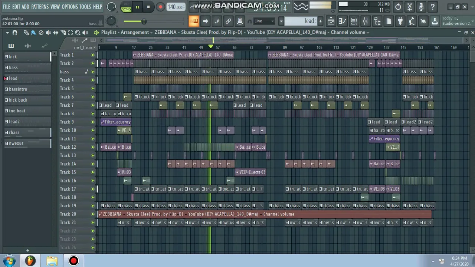
Task: Select the kick pattern in picker
Action: pyautogui.click(x=27, y=57)
